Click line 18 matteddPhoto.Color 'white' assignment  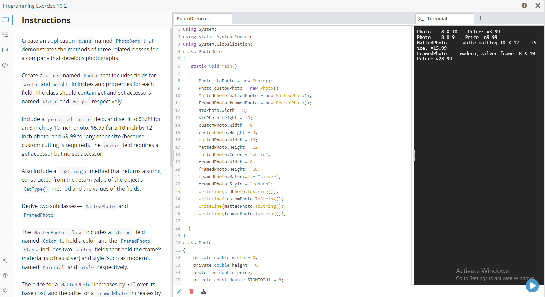pos(234,155)
